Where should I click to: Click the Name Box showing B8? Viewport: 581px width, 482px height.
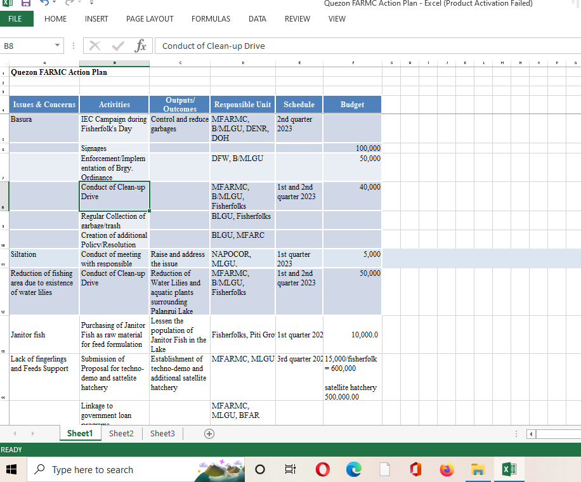27,46
